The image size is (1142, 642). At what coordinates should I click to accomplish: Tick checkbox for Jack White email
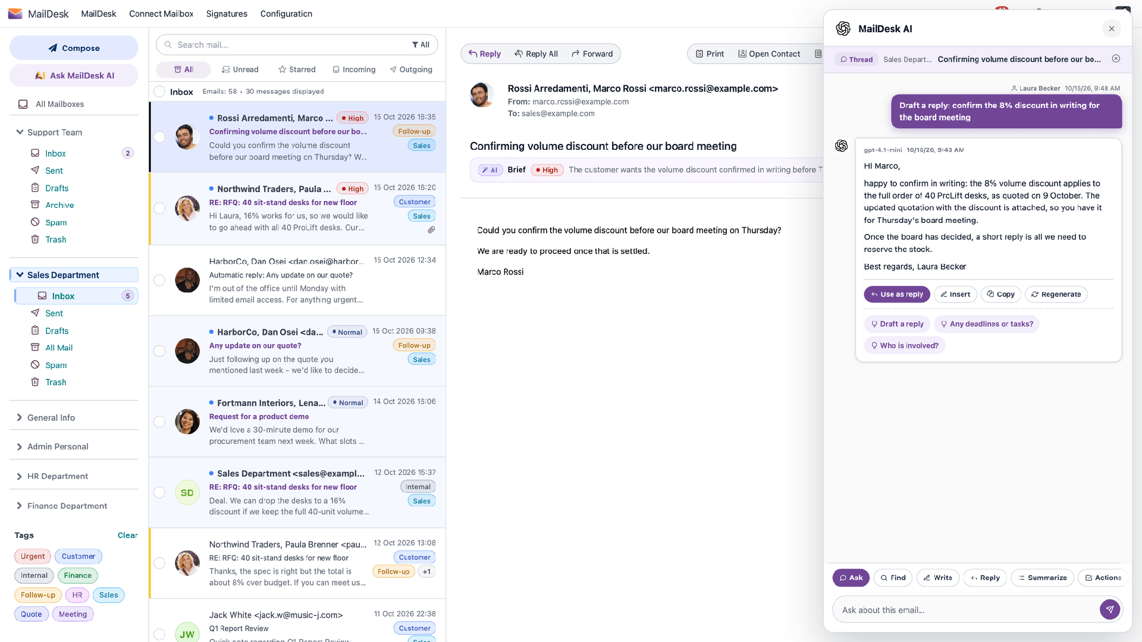pos(159,634)
